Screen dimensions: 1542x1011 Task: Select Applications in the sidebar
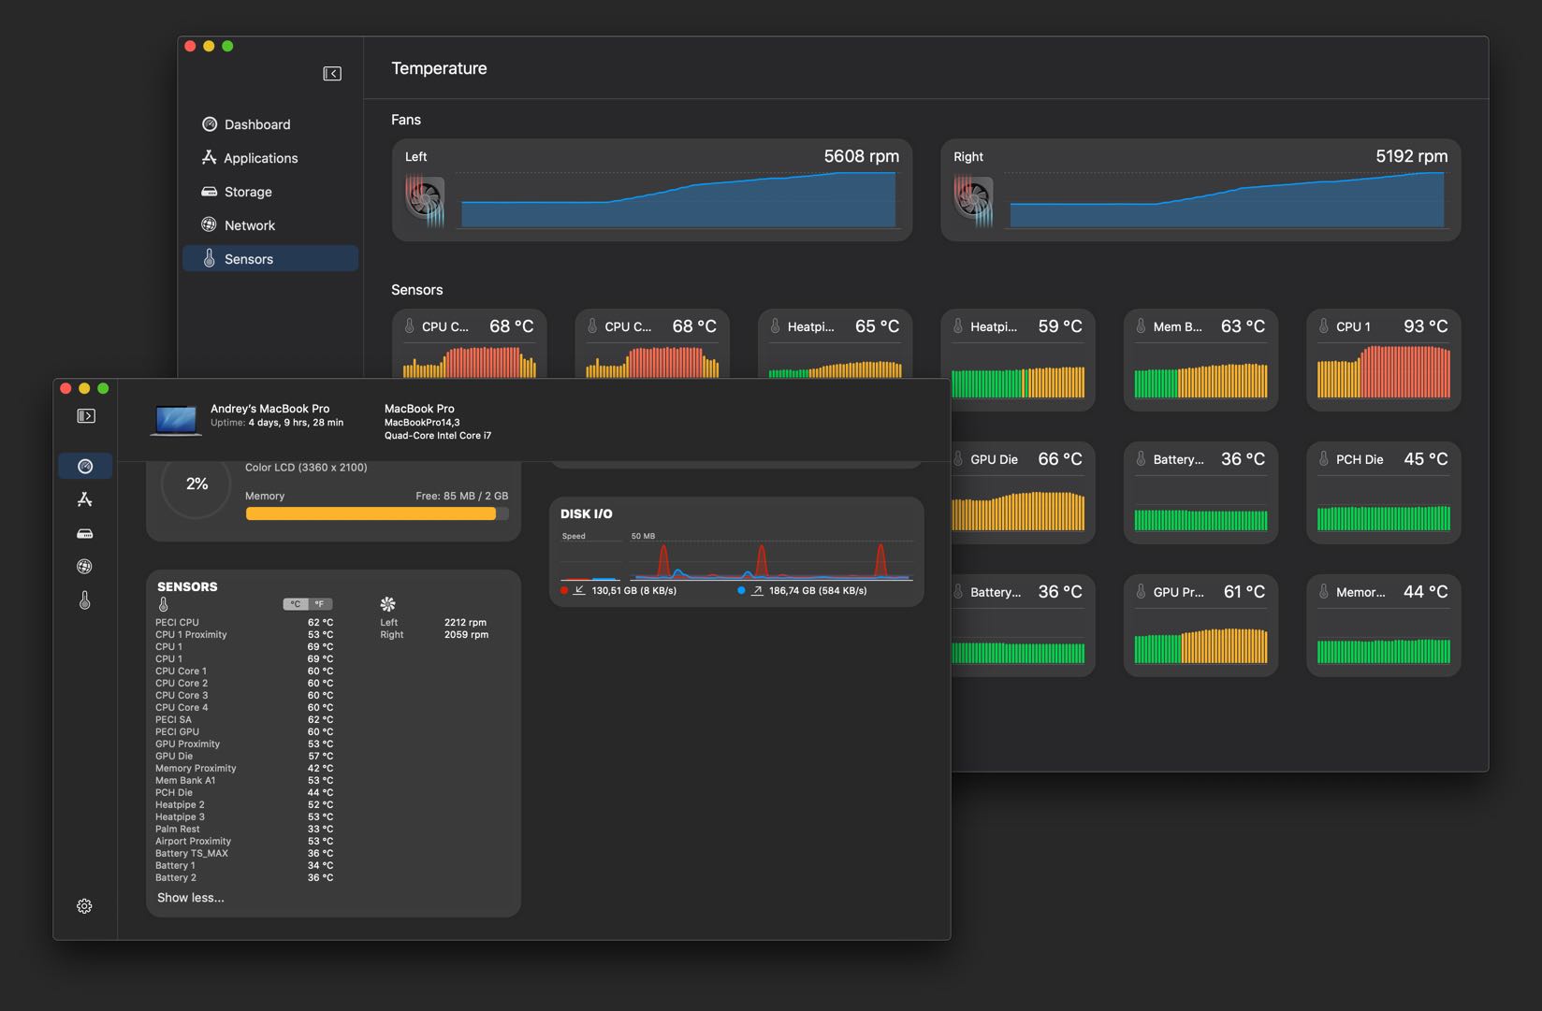click(x=260, y=158)
